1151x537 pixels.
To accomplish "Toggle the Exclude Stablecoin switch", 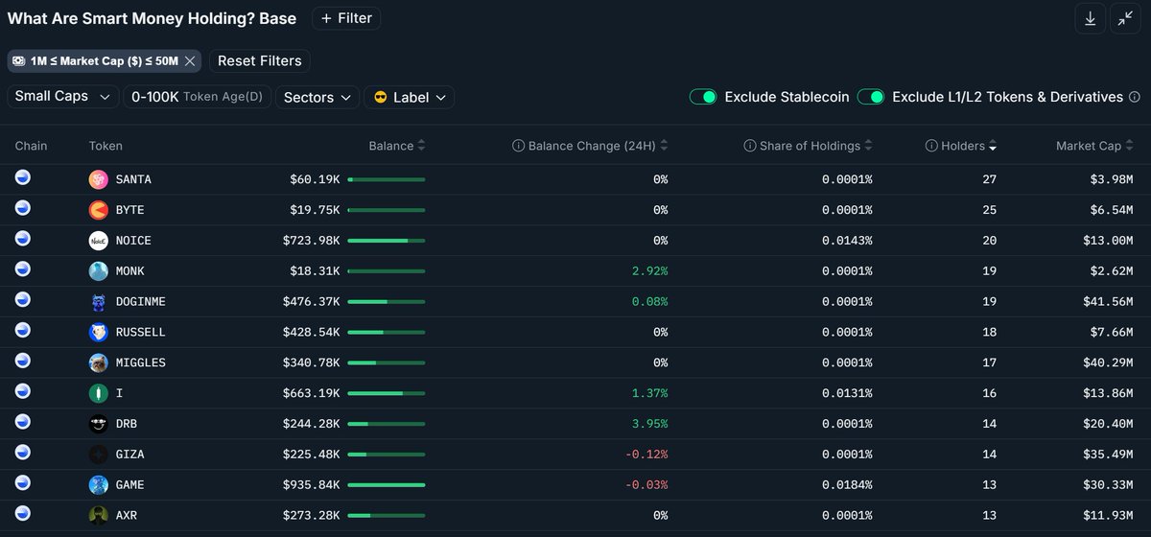I will coord(703,97).
